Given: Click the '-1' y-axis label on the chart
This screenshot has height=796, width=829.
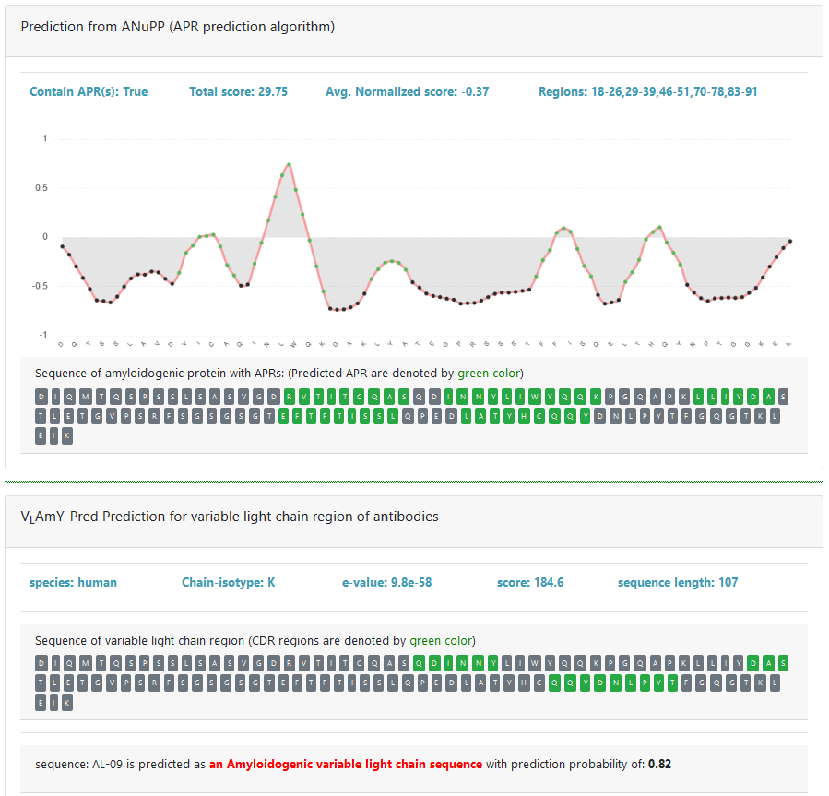Looking at the screenshot, I should [x=42, y=335].
